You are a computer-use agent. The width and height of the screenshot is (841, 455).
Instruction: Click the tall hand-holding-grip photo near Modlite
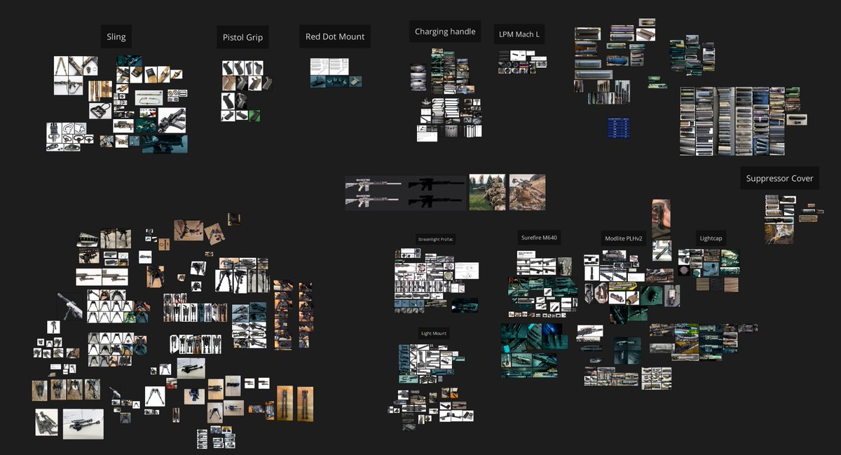(x=661, y=219)
